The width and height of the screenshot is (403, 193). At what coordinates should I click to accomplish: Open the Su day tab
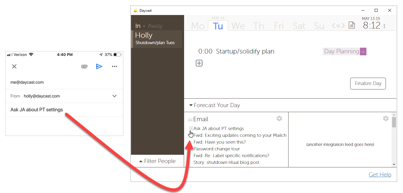(319, 26)
